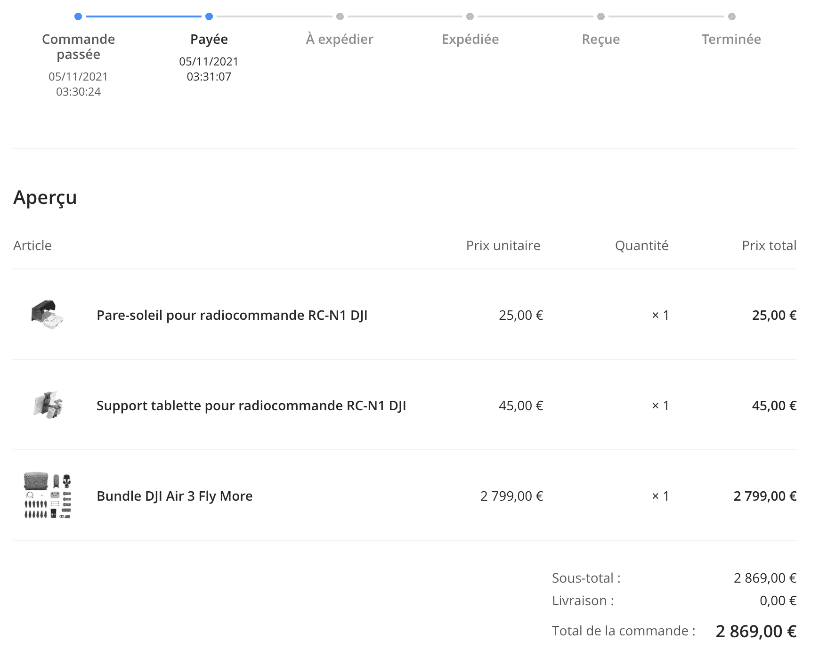This screenshot has width=827, height=666.
Task: Click the Prix total column header
Action: (x=769, y=245)
